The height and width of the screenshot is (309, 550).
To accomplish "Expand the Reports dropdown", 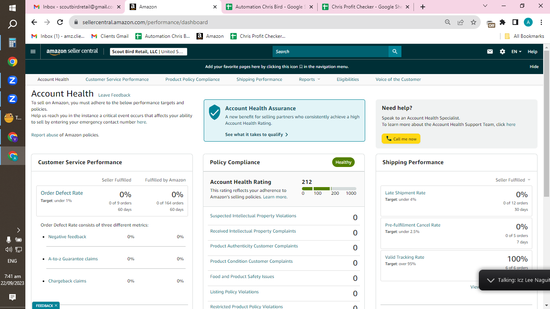I will click(x=310, y=80).
